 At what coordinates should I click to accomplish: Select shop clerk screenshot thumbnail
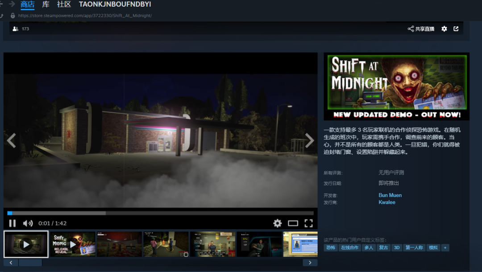[x=213, y=244]
